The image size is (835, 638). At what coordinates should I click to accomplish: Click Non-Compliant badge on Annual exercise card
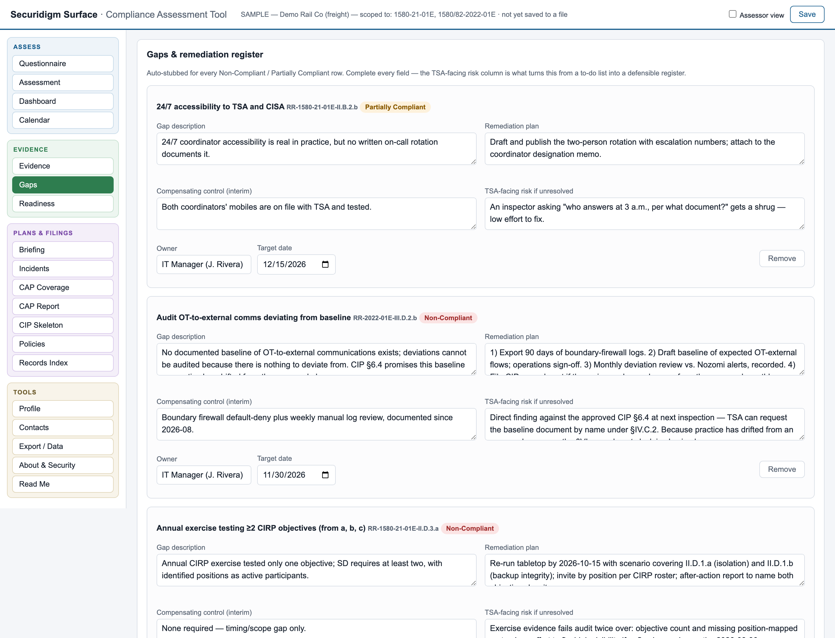click(x=470, y=528)
